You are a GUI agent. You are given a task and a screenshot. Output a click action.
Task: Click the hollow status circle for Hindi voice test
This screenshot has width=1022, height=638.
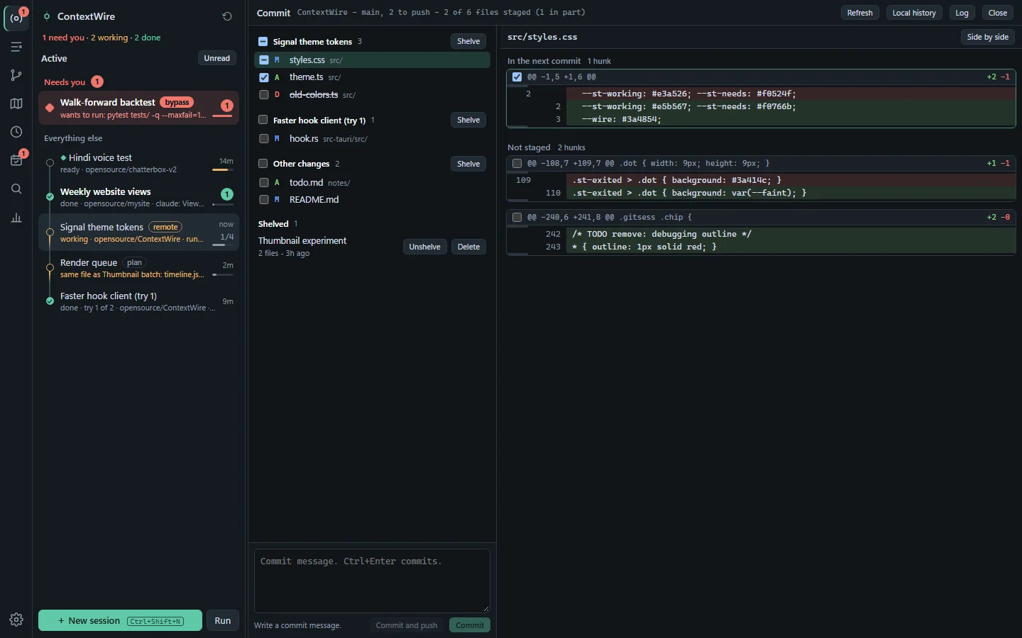click(x=50, y=163)
